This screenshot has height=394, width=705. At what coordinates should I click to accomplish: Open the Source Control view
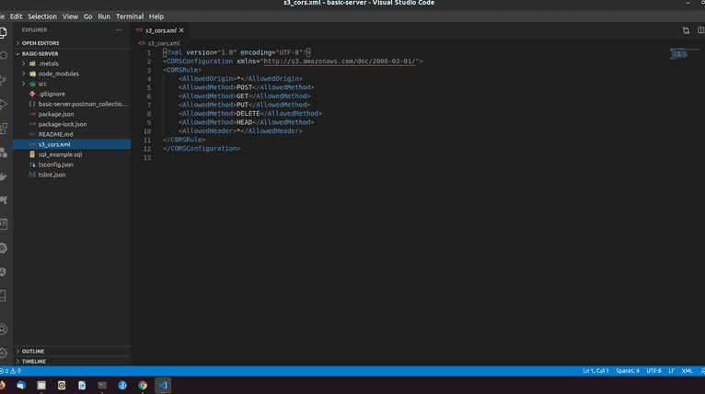coord(3,80)
